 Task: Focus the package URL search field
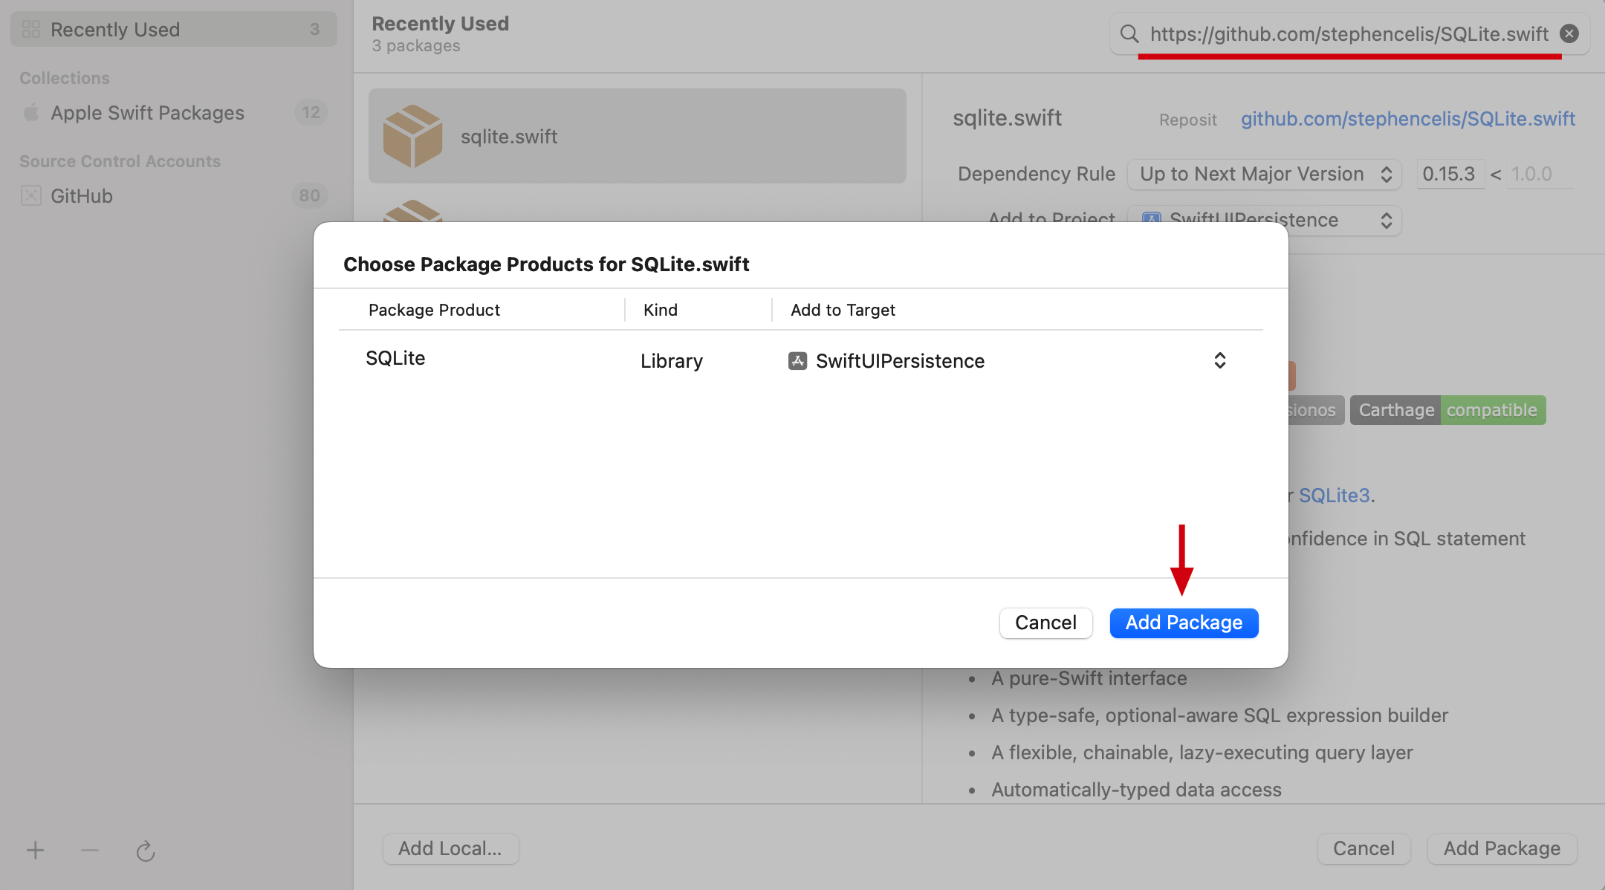click(1349, 33)
